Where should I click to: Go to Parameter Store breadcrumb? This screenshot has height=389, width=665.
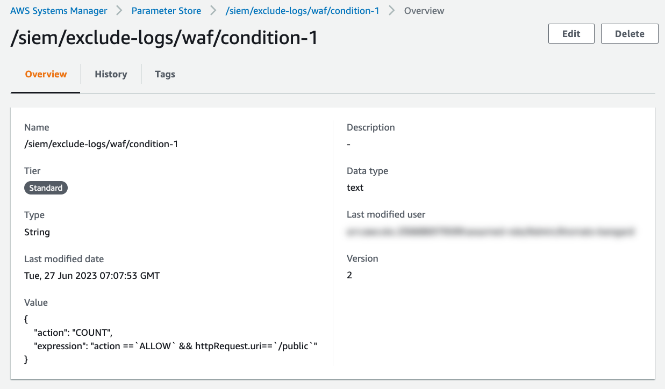(166, 11)
